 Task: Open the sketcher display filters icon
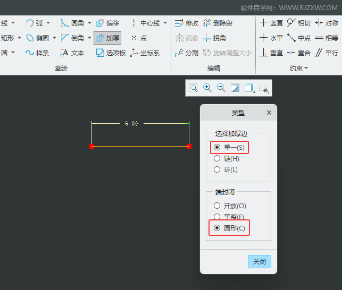click(264, 88)
